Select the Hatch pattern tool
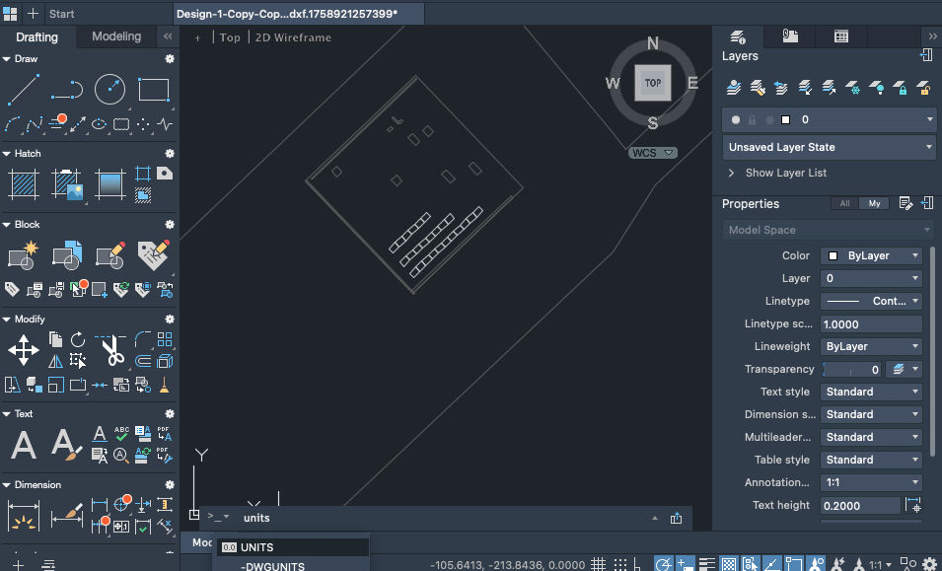 pyautogui.click(x=23, y=184)
